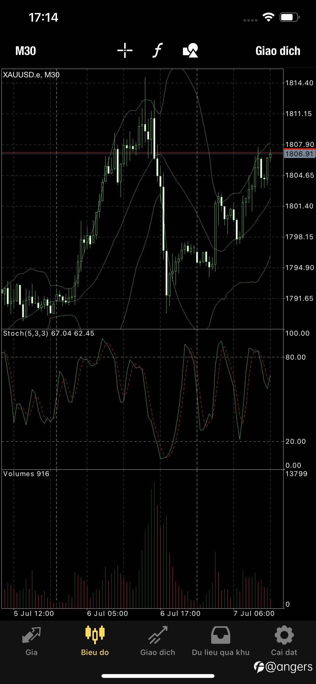
Task: Tap the 7 Jul 06:00 time label
Action: click(254, 613)
